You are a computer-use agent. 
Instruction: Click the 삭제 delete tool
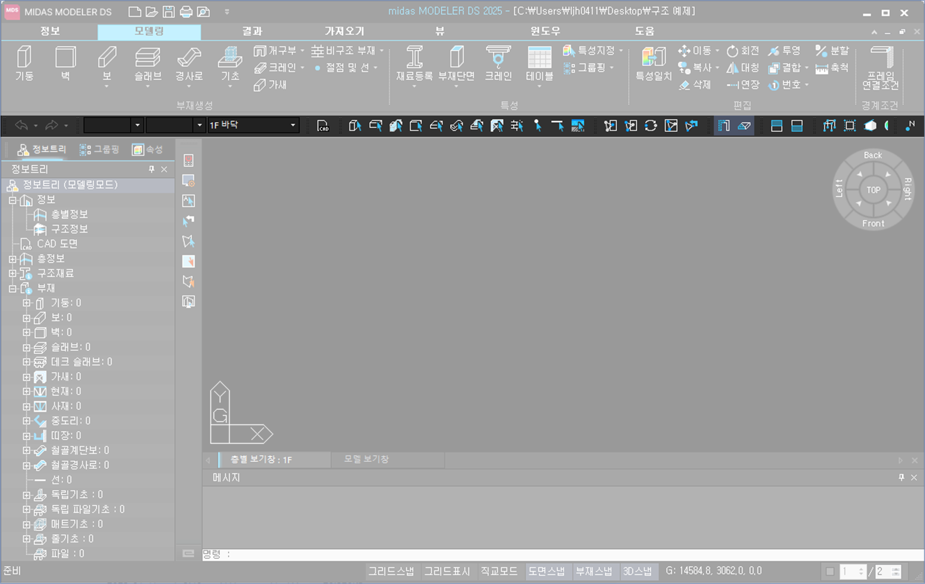click(x=695, y=85)
